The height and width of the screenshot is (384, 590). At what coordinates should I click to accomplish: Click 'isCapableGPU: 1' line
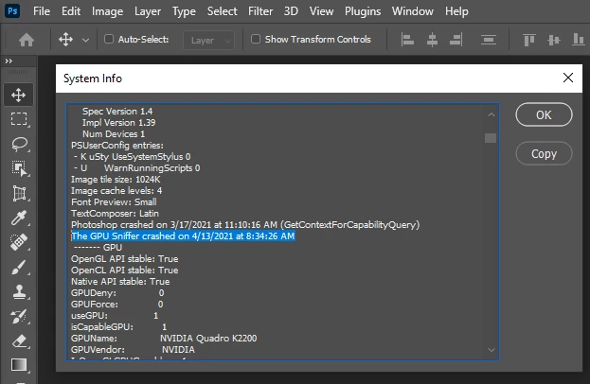click(119, 327)
